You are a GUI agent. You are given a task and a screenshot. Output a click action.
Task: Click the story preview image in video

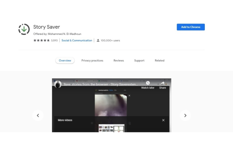click(111, 105)
